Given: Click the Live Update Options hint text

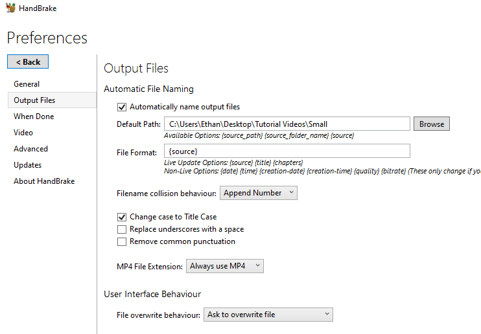Looking at the screenshot, I should click(x=233, y=162).
